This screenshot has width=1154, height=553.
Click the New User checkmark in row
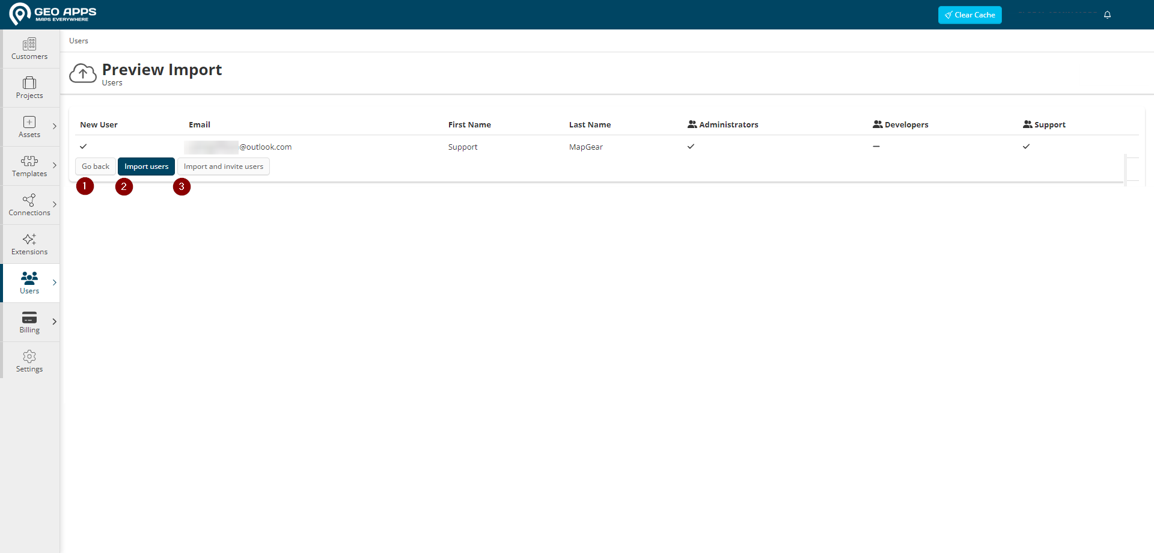tap(84, 146)
